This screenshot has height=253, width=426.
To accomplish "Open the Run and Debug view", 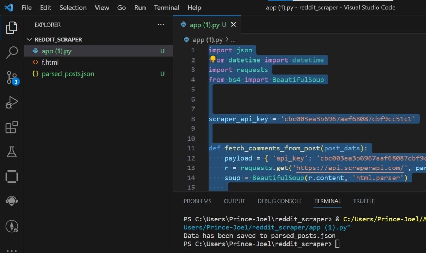I will [12, 102].
